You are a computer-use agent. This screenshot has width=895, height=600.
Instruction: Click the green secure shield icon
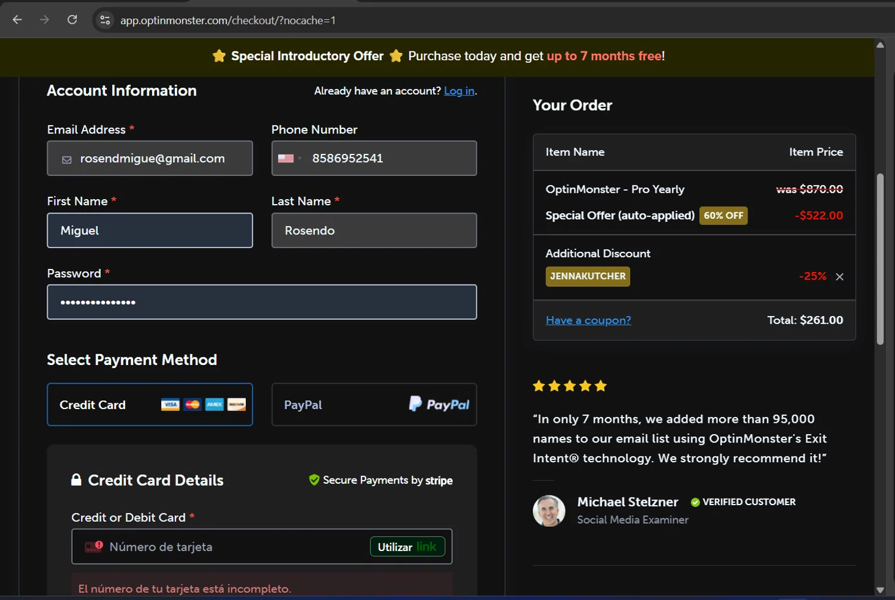(x=314, y=480)
